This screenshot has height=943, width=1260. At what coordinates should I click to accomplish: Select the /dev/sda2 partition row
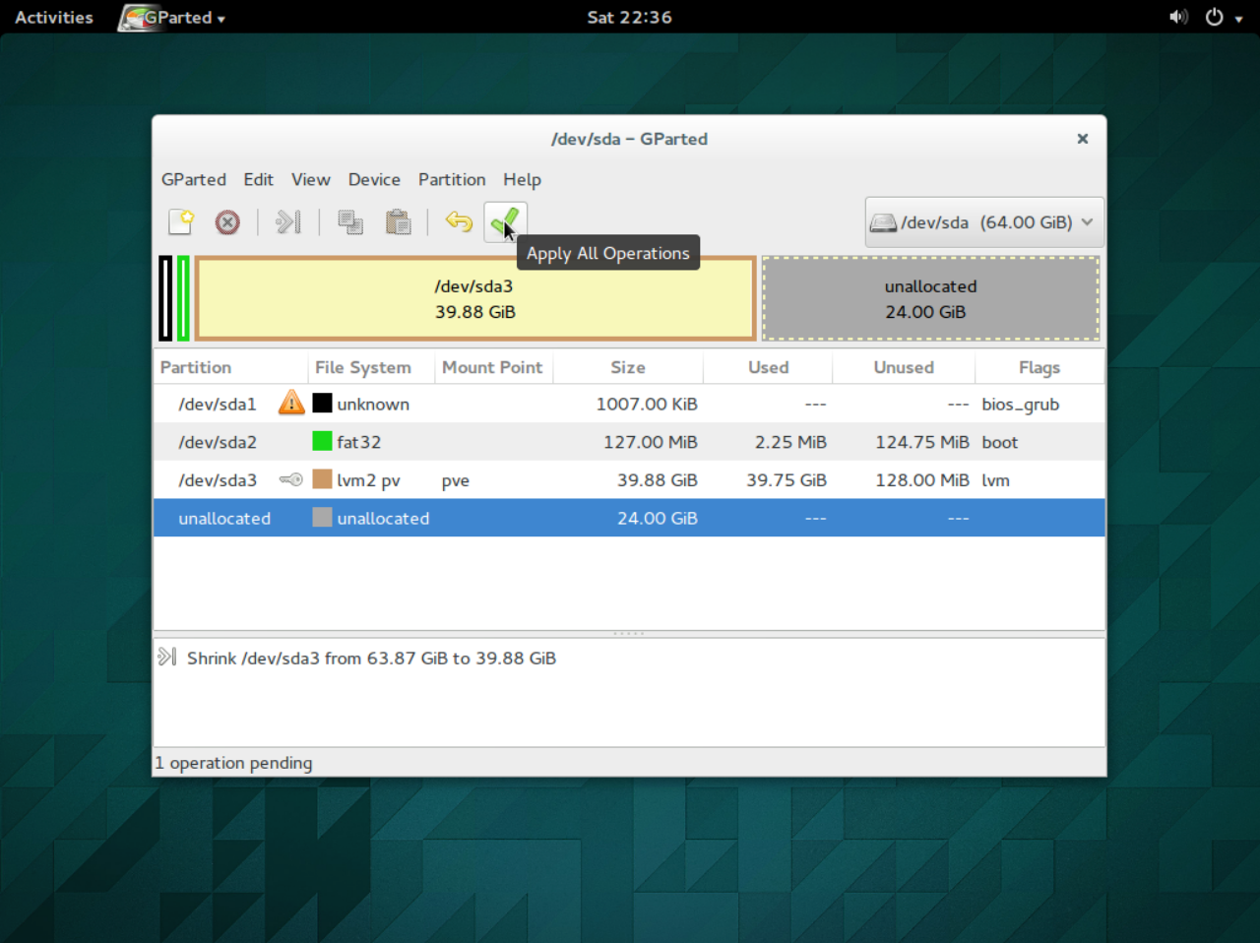(x=629, y=442)
